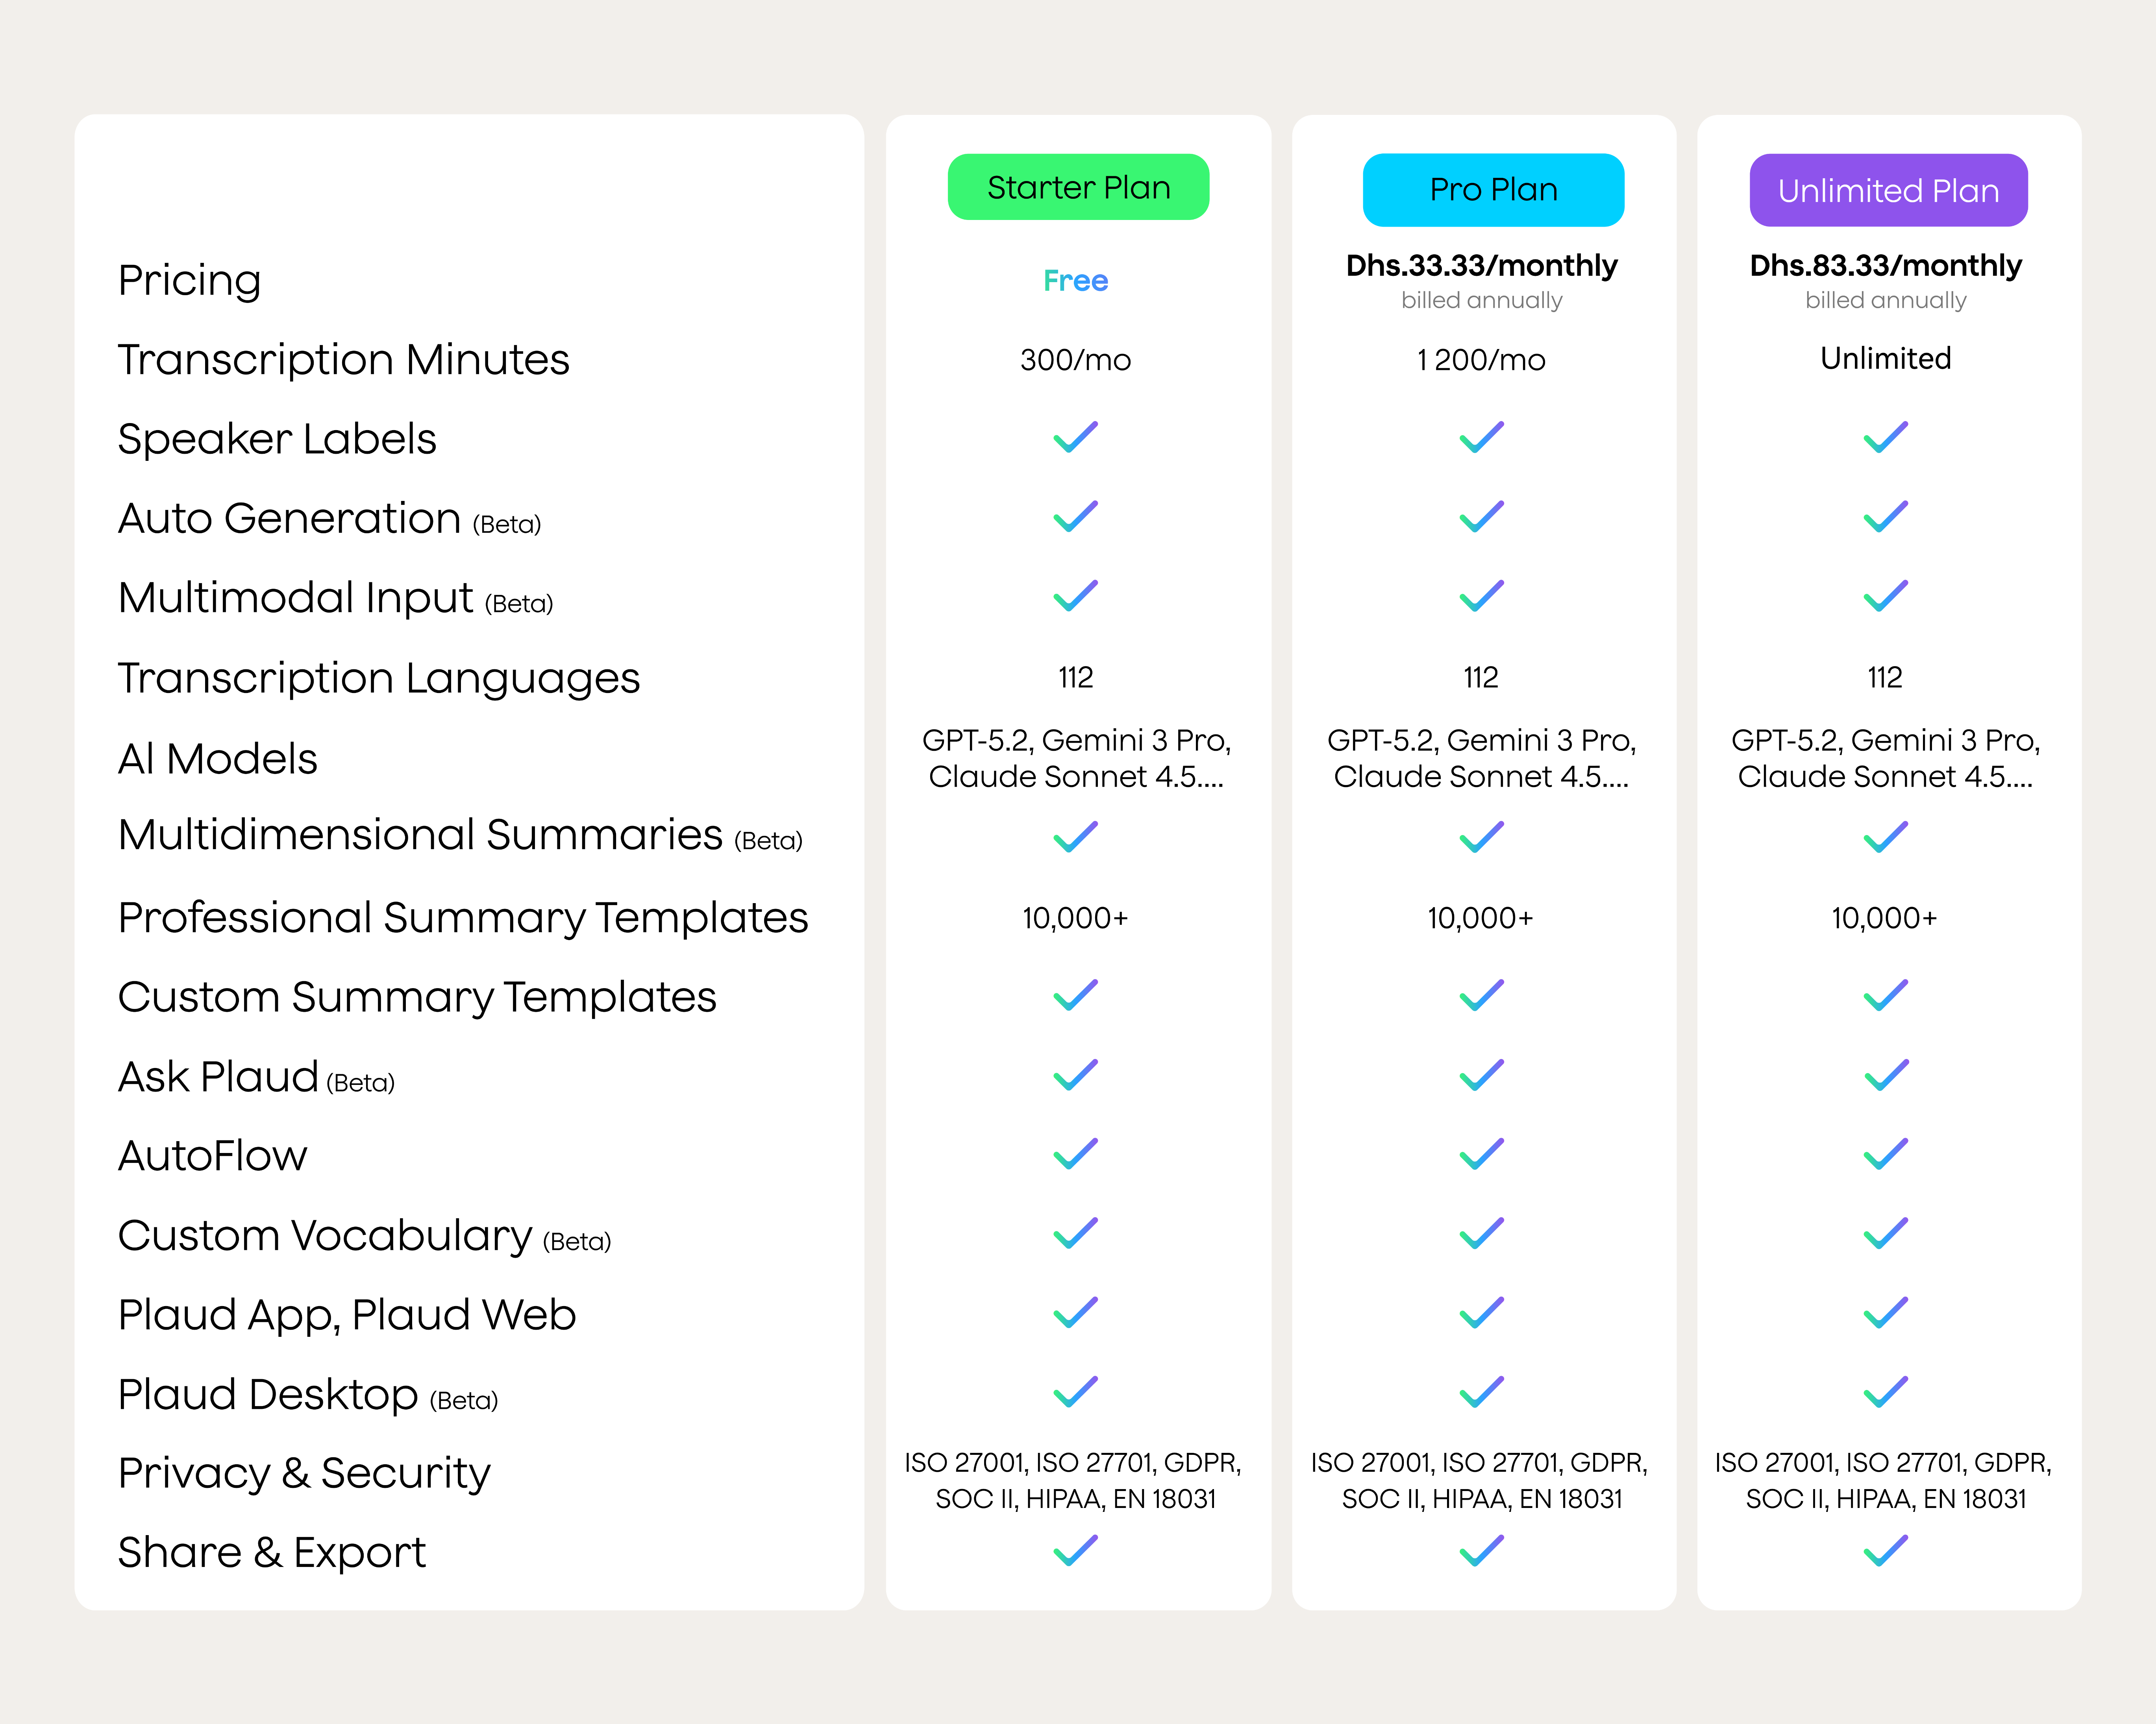Click the 1 200/mo minutes value
The height and width of the screenshot is (1724, 2156).
1481,360
